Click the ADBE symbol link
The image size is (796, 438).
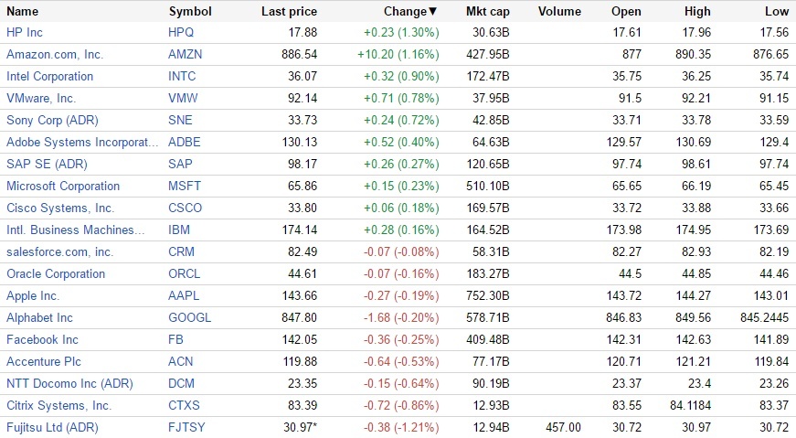coord(185,142)
